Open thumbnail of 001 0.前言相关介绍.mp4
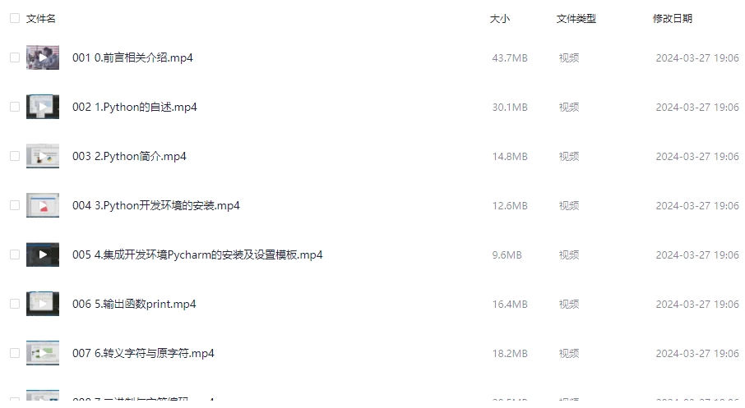745x408 pixels. 43,57
